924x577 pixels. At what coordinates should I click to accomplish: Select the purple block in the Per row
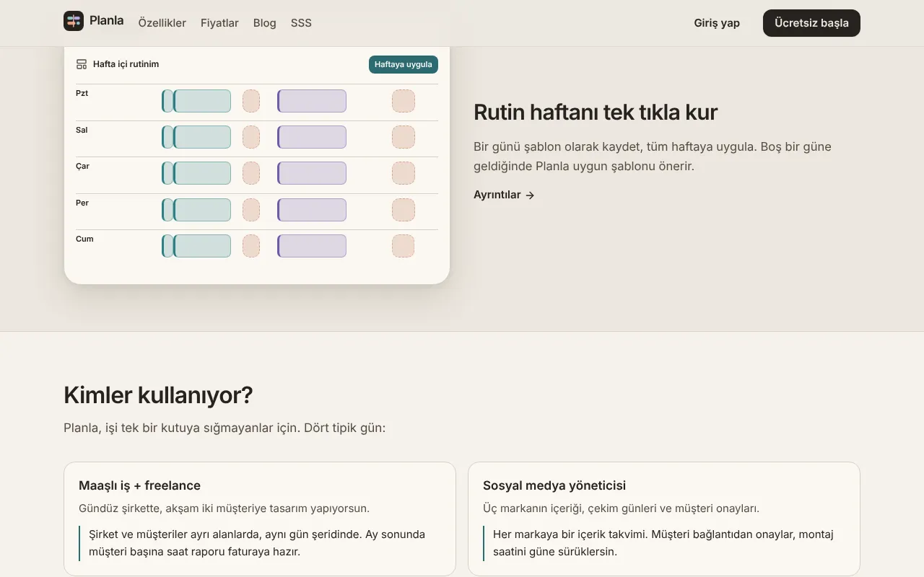[312, 210]
